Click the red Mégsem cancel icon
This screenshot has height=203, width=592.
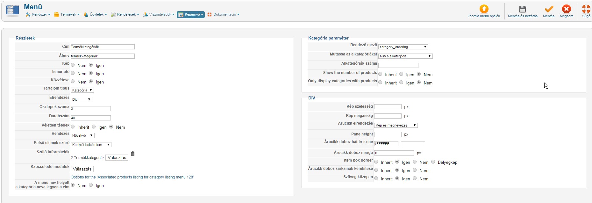[x=566, y=9]
